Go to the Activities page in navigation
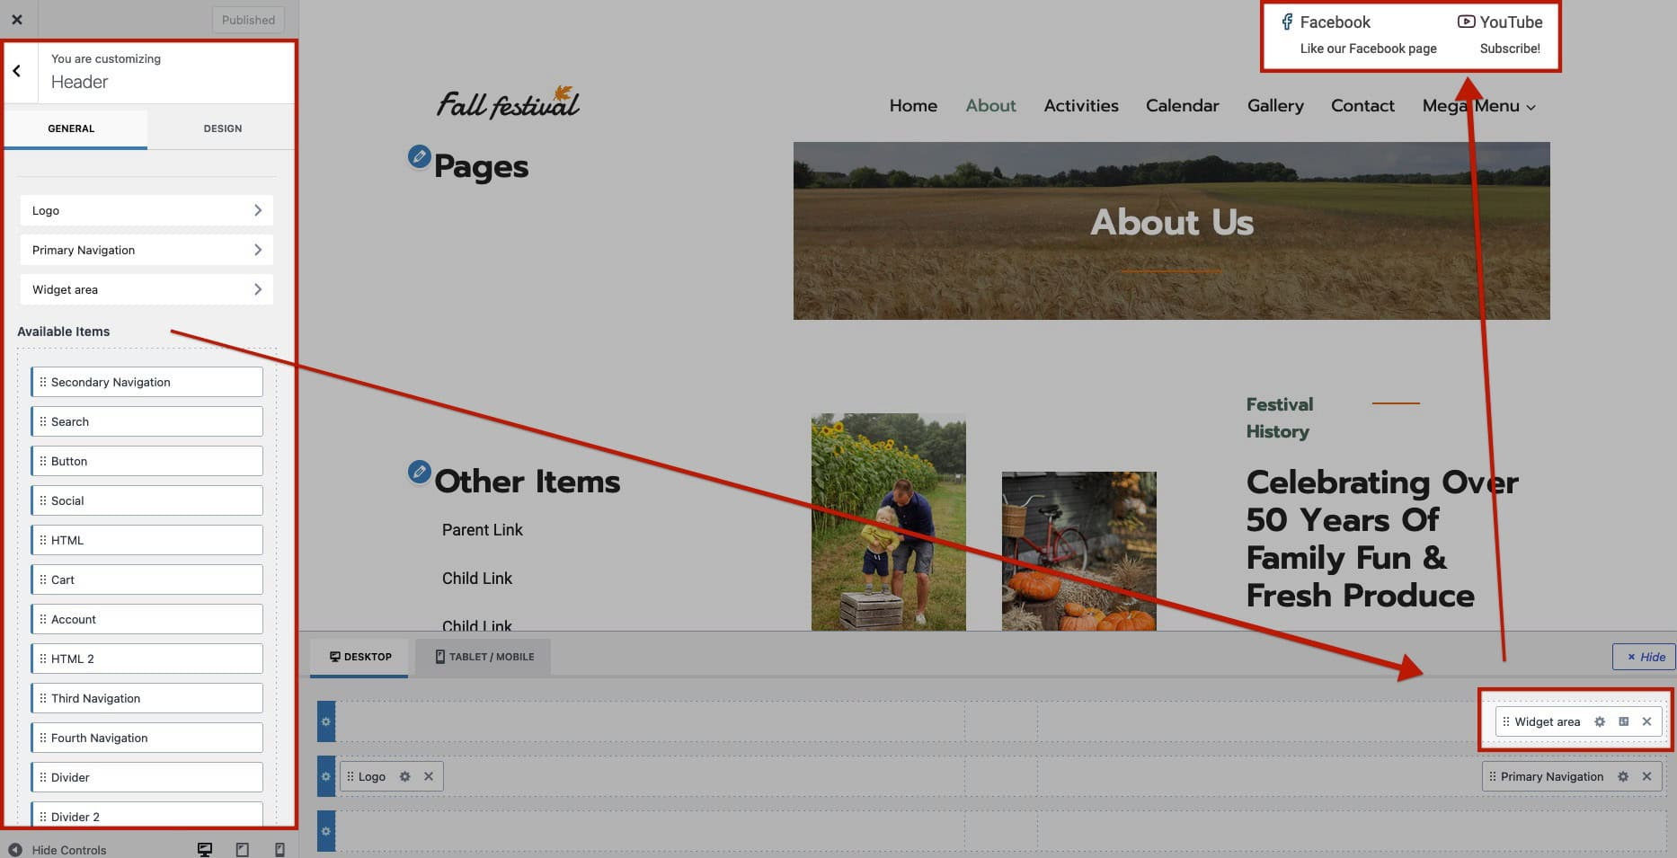This screenshot has width=1677, height=858. (1081, 106)
